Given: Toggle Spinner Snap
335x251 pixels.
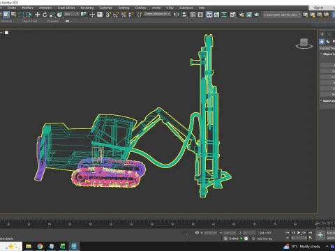Looking at the screenshot, I should click(x=131, y=15).
